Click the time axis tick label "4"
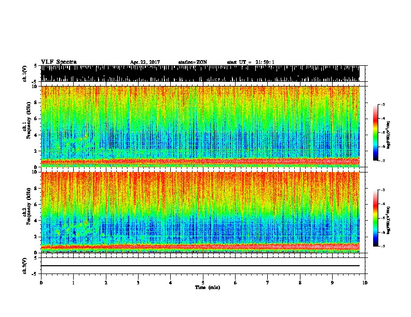Screen dimensions: 411x317 (171, 283)
